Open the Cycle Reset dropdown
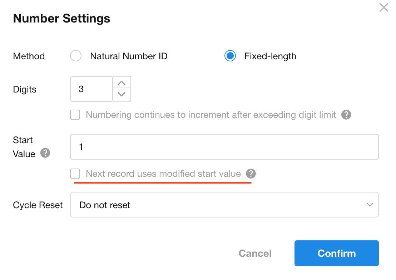Image resolution: width=396 pixels, height=280 pixels. click(x=224, y=205)
